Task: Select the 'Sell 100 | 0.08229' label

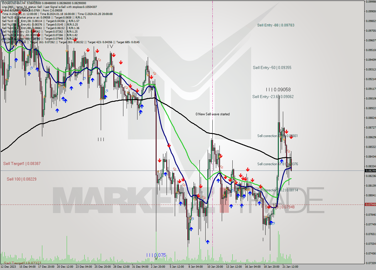Action: [x=21, y=179]
